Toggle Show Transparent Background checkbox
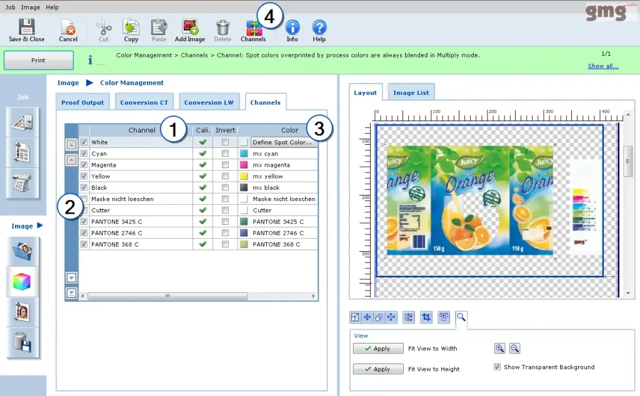640x396 pixels. click(497, 367)
